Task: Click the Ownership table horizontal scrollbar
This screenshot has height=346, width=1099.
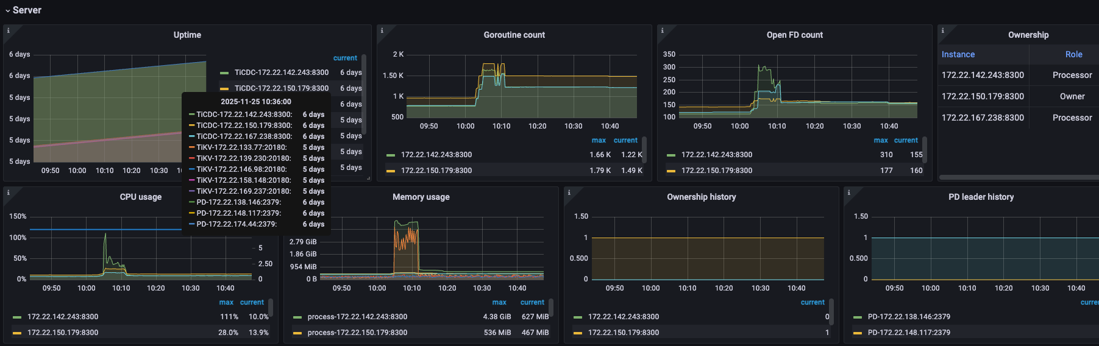Action: pos(1018,177)
